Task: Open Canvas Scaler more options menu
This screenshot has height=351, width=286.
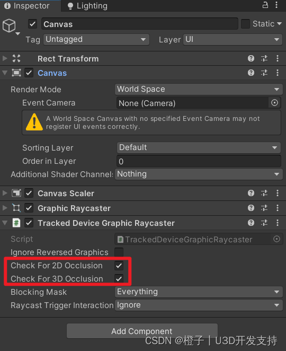Action: (x=278, y=193)
